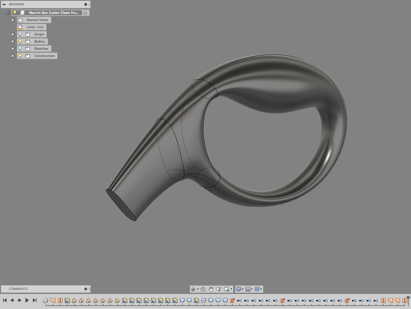The image size is (411, 309).
Task: Open the Display Settings dropdown arrow
Action: coord(243,289)
